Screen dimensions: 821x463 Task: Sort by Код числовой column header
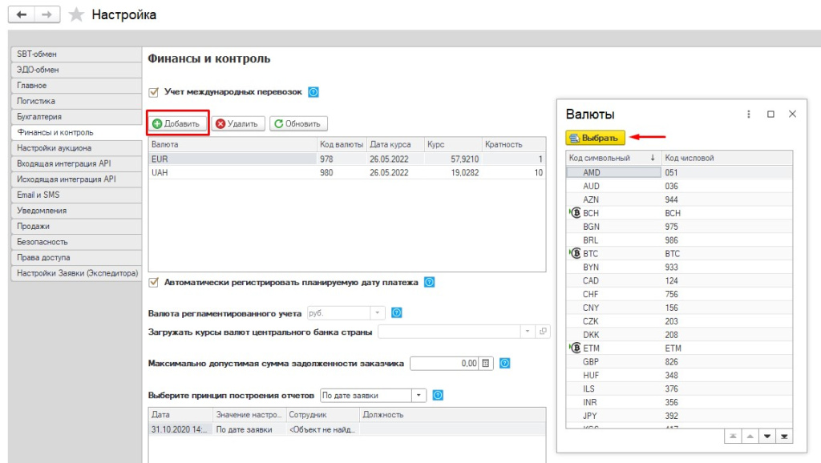coord(726,158)
